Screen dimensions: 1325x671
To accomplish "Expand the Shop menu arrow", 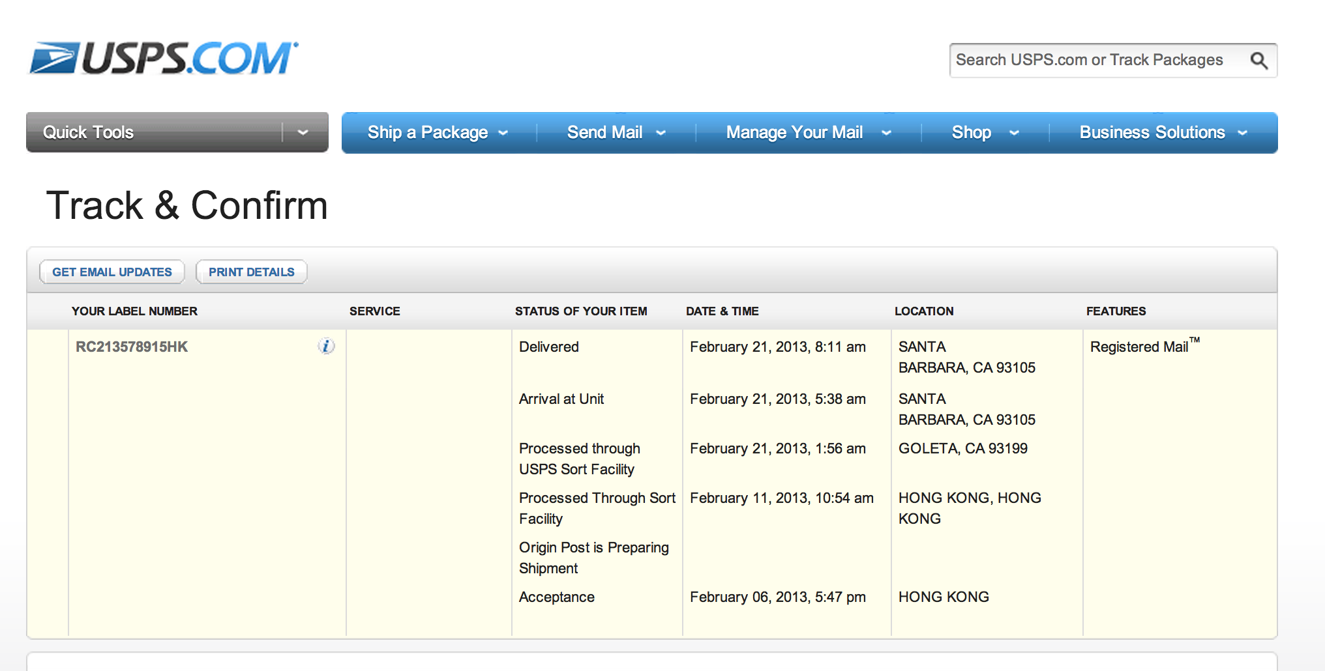I will coord(1014,133).
